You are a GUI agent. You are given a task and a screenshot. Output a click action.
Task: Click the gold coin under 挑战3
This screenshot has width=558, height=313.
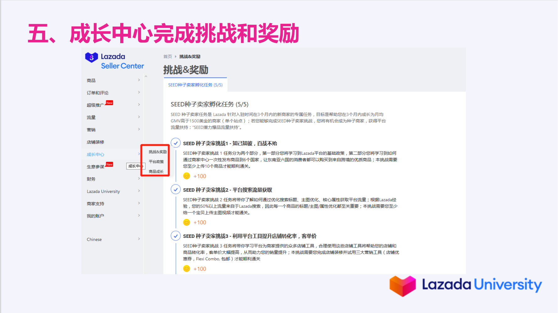pos(187,269)
